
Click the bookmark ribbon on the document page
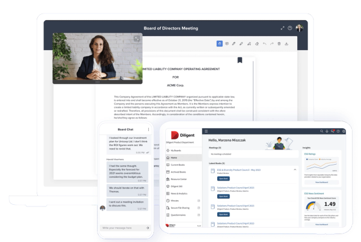240,60
